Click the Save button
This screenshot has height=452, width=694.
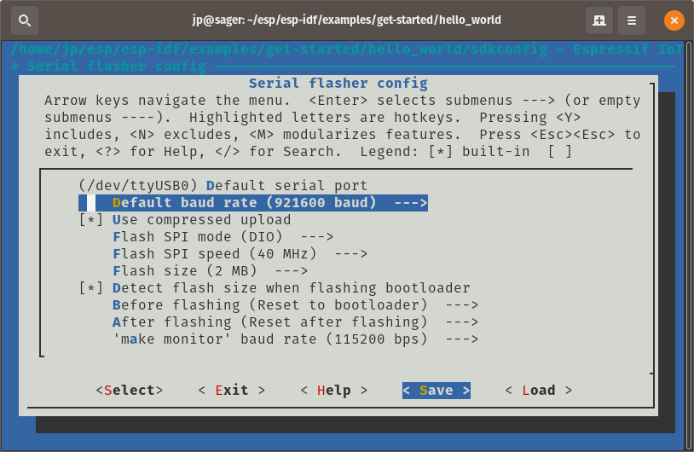[x=436, y=391]
